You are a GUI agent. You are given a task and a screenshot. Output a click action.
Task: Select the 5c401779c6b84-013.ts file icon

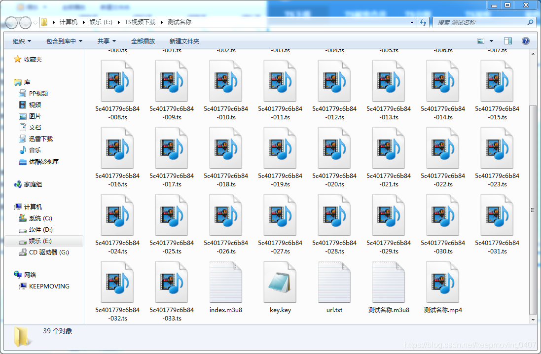(x=389, y=81)
